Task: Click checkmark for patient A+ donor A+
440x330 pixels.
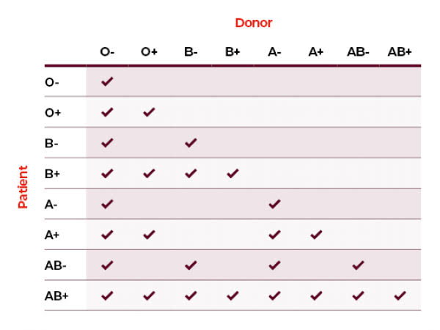Action: (316, 235)
